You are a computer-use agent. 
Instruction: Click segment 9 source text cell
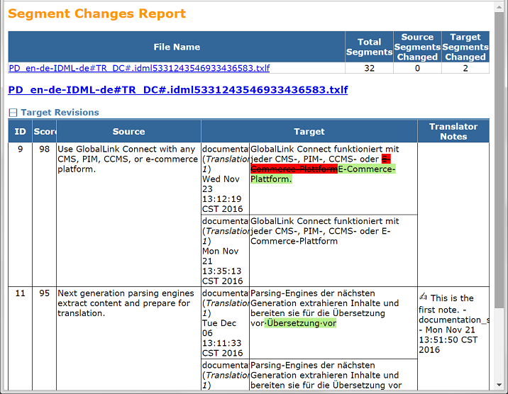(x=128, y=159)
